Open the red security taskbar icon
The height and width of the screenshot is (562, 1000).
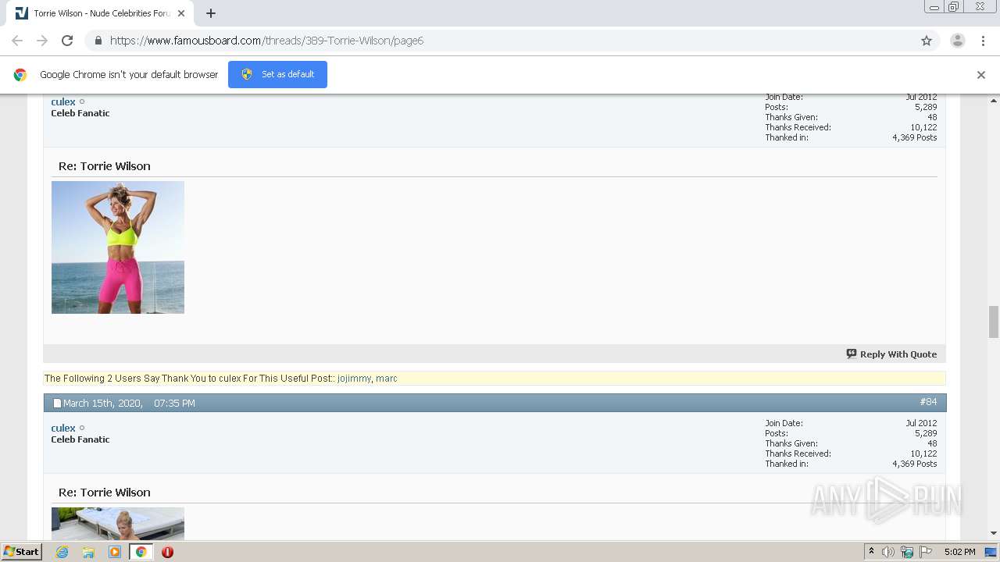[x=167, y=552]
